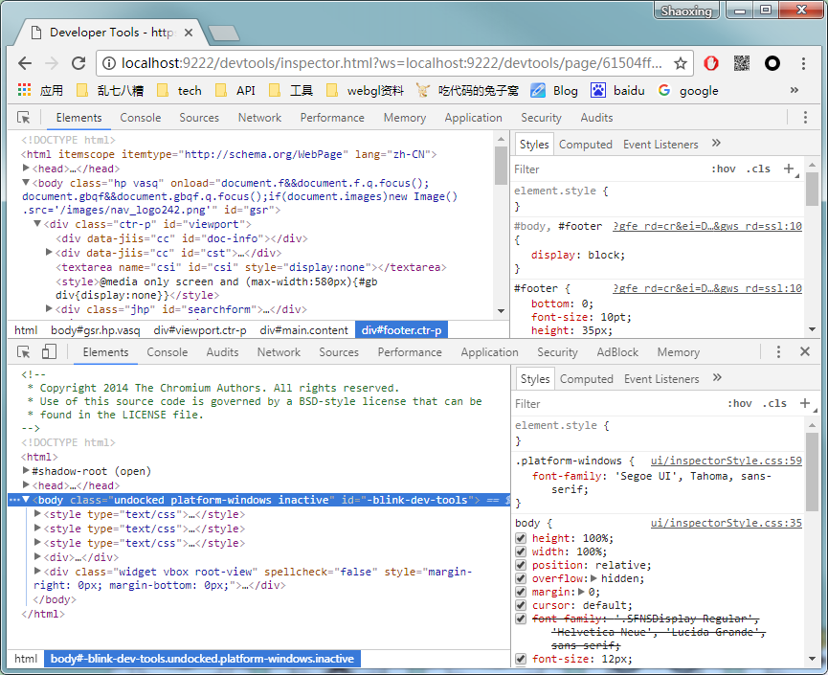Add new style rule in upper Styles pane
828x675 pixels.
[x=789, y=169]
